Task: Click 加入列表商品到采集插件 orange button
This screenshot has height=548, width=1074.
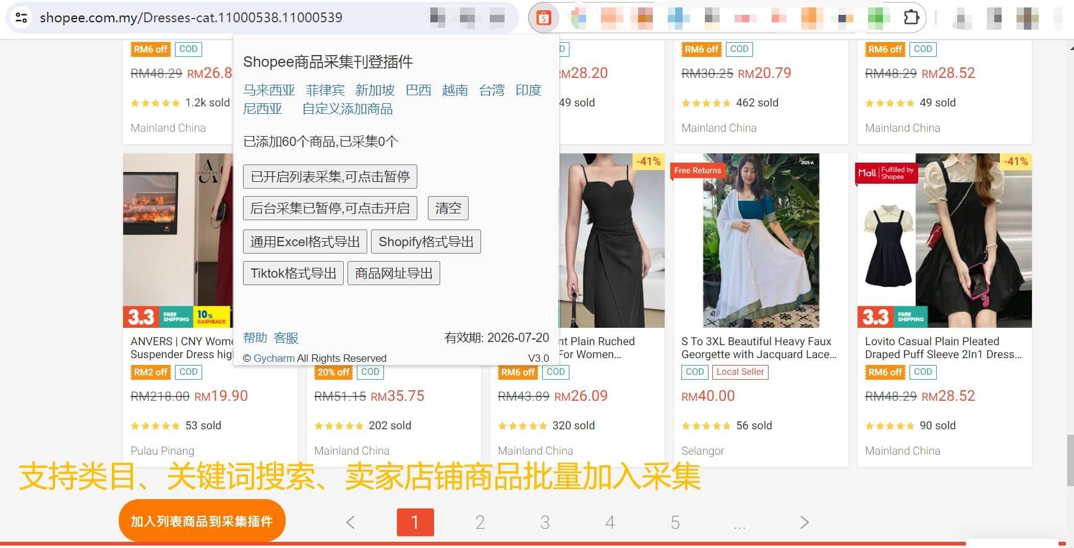Action: [x=202, y=521]
